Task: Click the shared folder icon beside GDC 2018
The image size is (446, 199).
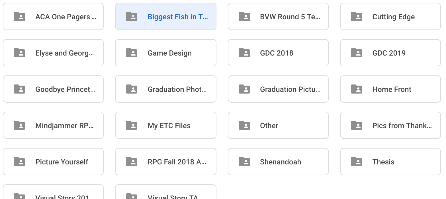Action: (x=244, y=53)
